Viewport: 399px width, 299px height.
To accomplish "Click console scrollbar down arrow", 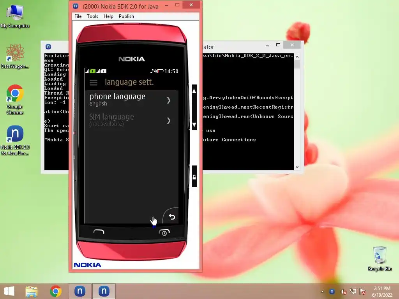I will point(297,167).
